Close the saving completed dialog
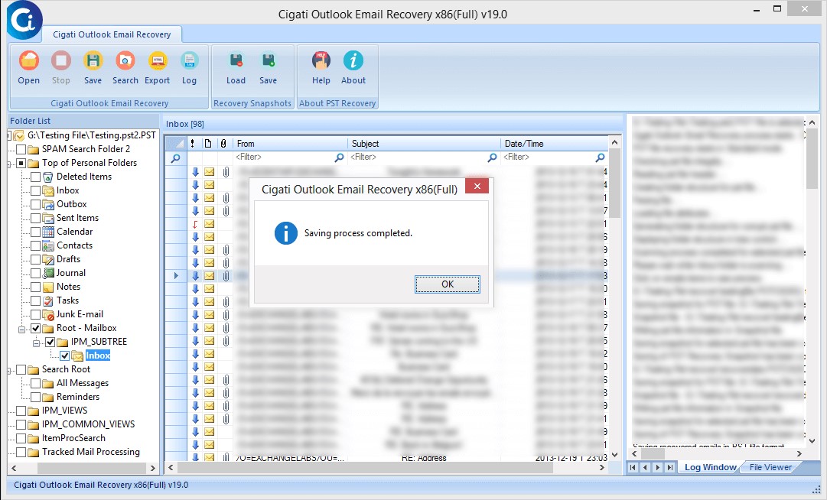Viewport: 827px width, 500px height. point(477,186)
